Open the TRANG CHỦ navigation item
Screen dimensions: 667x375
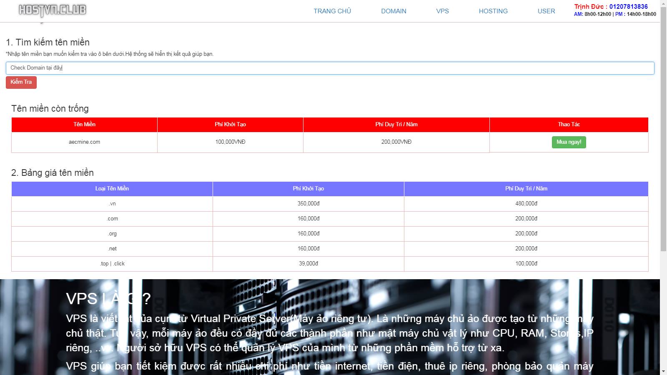332,11
